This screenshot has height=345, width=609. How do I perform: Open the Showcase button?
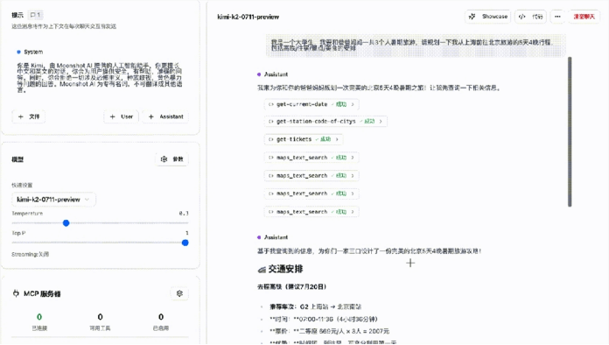pyautogui.click(x=488, y=17)
